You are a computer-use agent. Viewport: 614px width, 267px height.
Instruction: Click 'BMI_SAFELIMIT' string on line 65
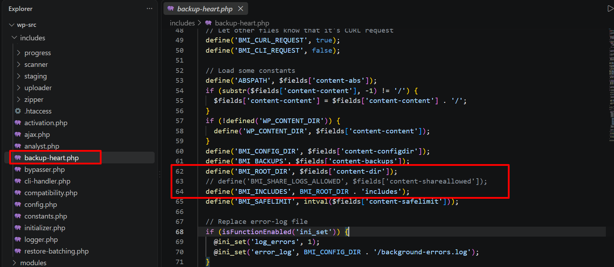pos(265,201)
